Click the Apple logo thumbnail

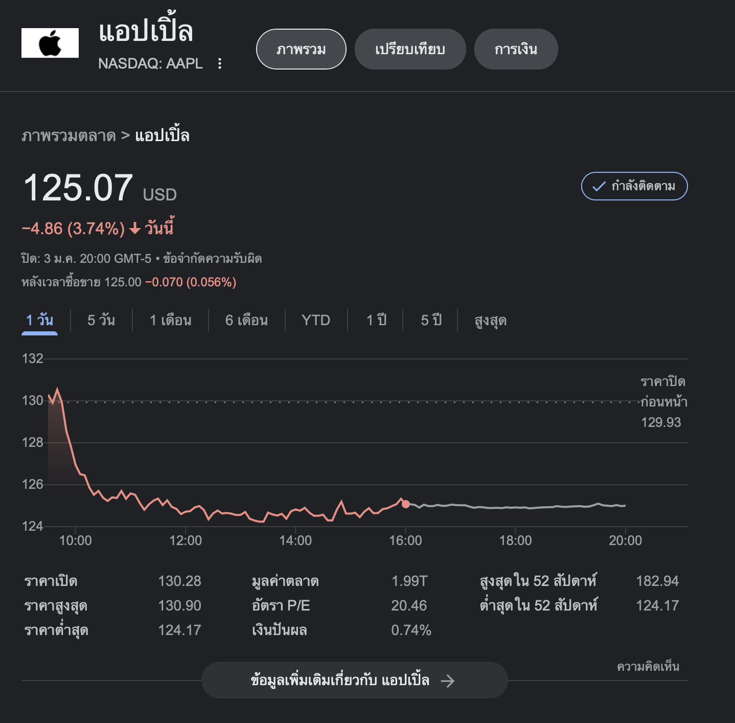(x=50, y=43)
